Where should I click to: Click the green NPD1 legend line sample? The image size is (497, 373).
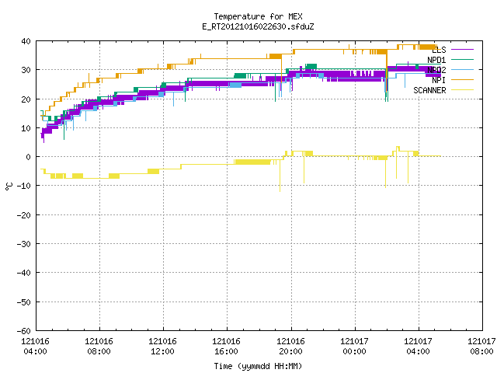pyautogui.click(x=462, y=60)
